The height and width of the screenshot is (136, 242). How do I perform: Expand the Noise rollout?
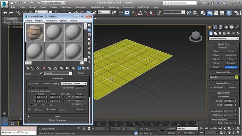coord(57,116)
